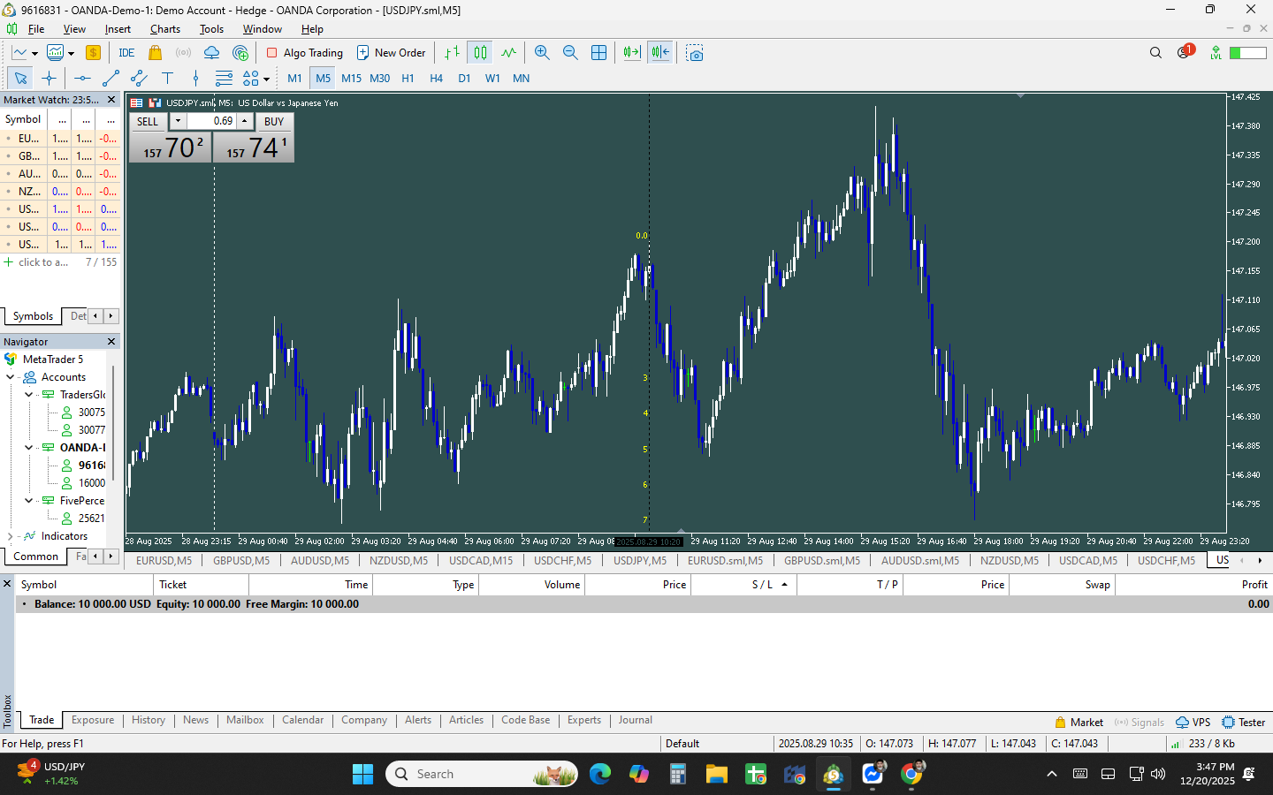Toggle chart auto scroll to end
1273x795 pixels.
pos(632,53)
